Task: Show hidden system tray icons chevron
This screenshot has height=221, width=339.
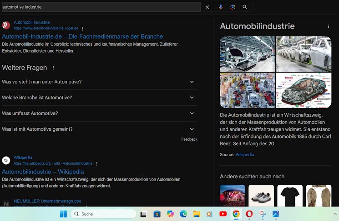Action: tap(335, 214)
